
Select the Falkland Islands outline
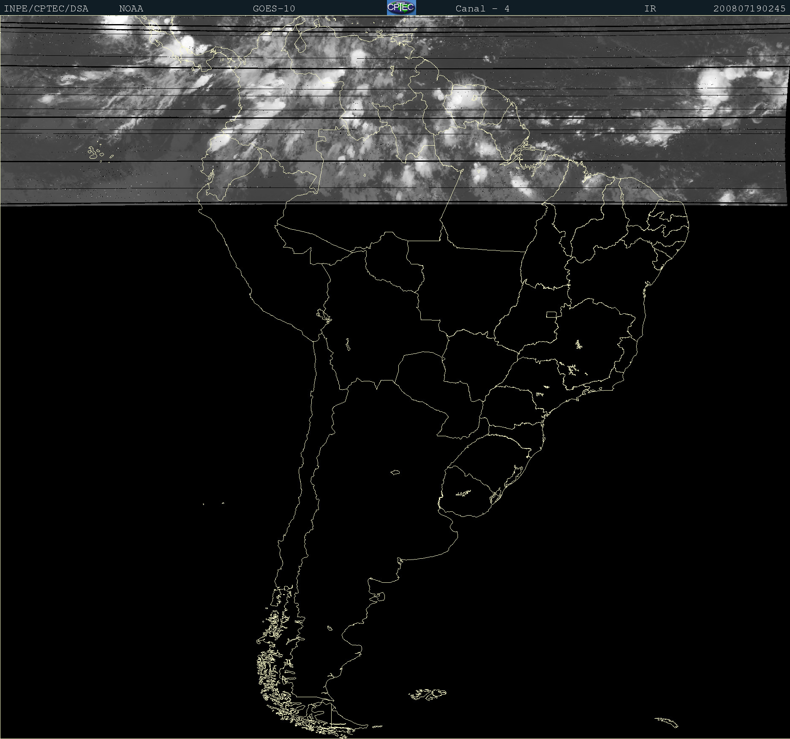click(x=428, y=694)
